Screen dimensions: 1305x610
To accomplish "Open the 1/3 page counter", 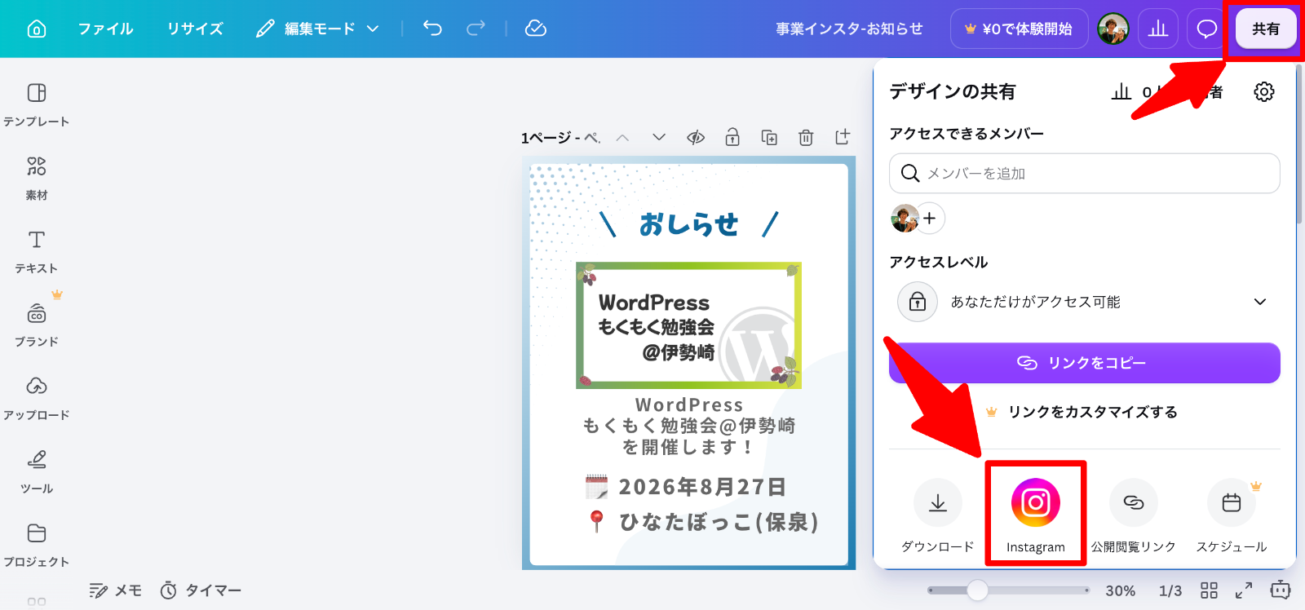I will [1170, 590].
